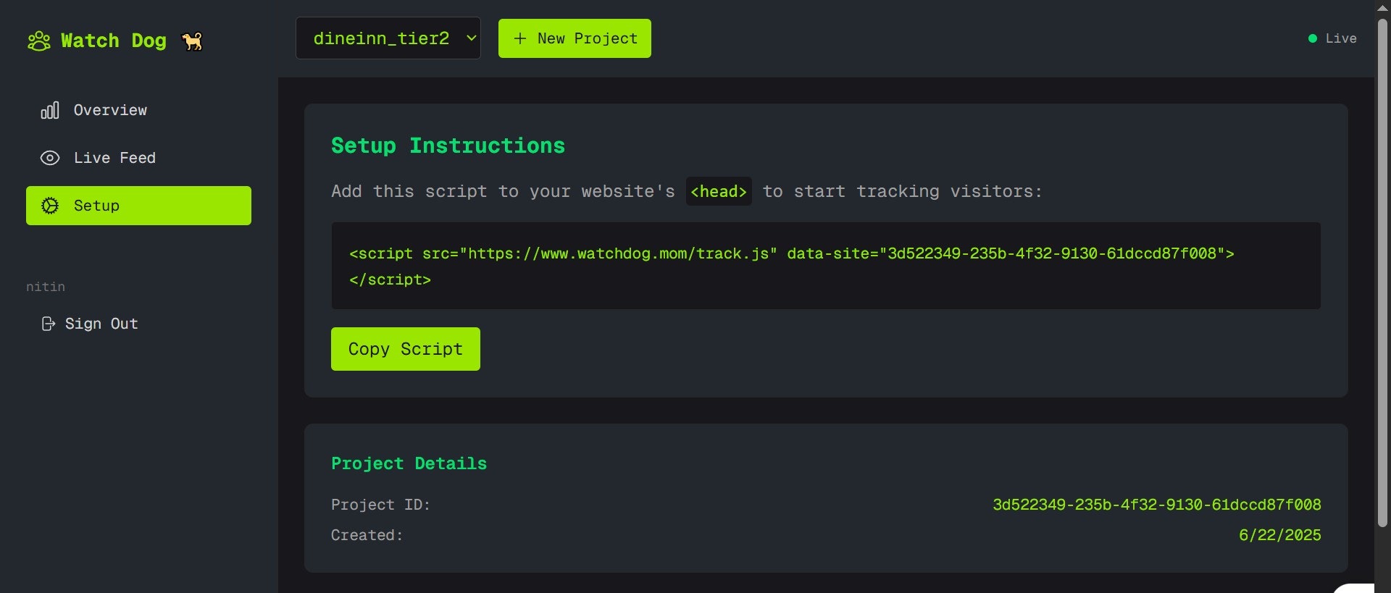
Task: Click the Created date 6/22/2025
Action: [1280, 535]
